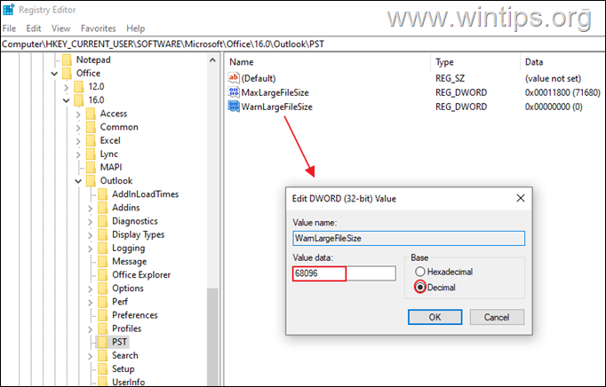The height and width of the screenshot is (387, 606).
Task: Click the MAPI folder icon
Action: point(91,167)
